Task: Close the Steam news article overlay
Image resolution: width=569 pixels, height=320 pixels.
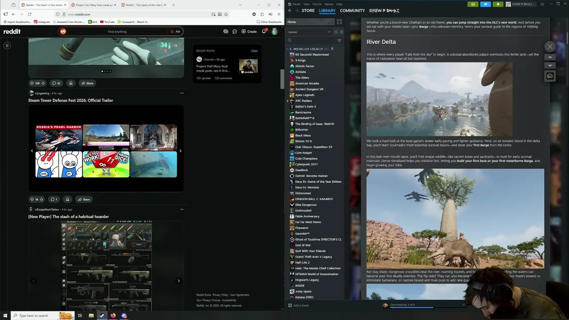Action: click(x=550, y=47)
